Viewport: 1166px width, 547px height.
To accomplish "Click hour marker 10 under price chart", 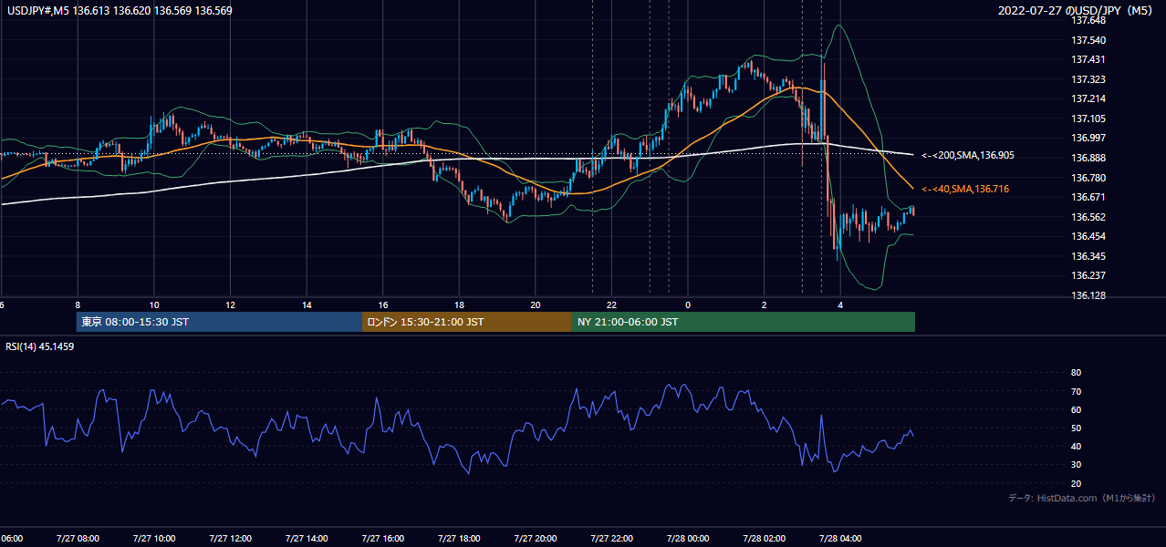I will click(154, 305).
